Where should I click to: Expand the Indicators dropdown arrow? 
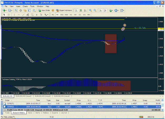[112, 11]
